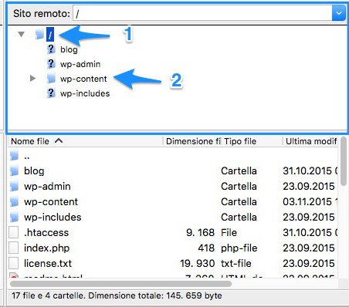Click the 418 size value of index.php

tap(206, 248)
